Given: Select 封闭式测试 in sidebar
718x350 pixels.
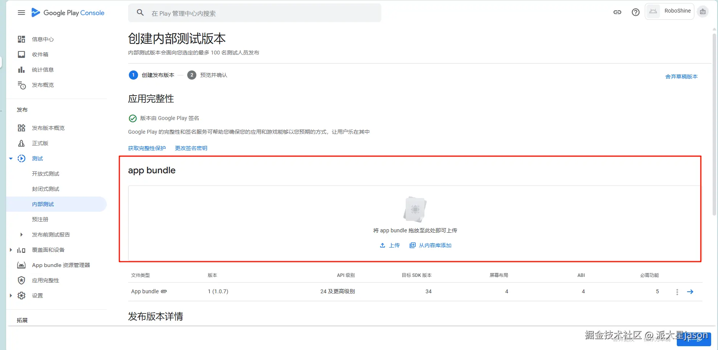Looking at the screenshot, I should [x=45, y=189].
